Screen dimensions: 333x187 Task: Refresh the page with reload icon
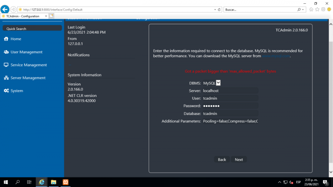click(219, 10)
